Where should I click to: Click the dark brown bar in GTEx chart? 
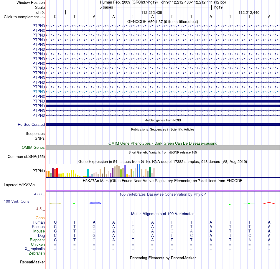[x=104, y=172]
